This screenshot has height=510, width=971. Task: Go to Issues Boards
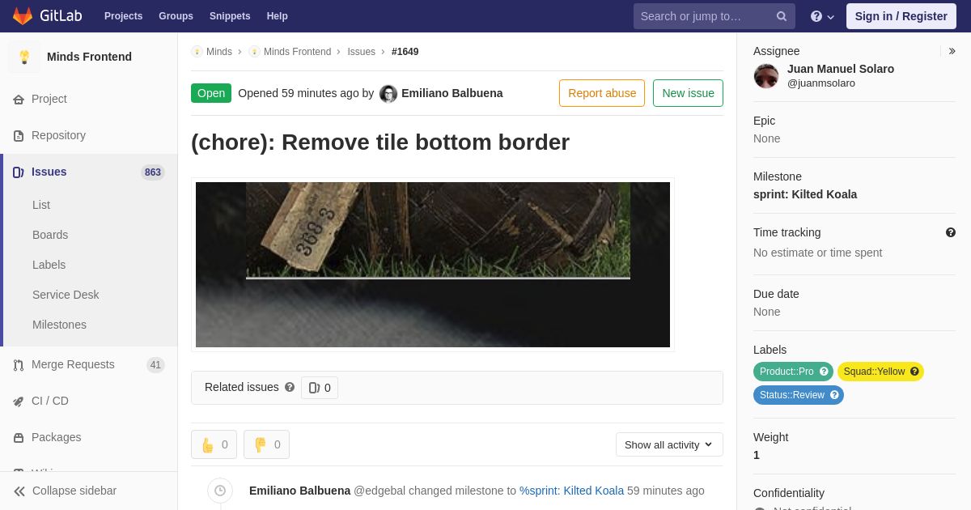50,235
